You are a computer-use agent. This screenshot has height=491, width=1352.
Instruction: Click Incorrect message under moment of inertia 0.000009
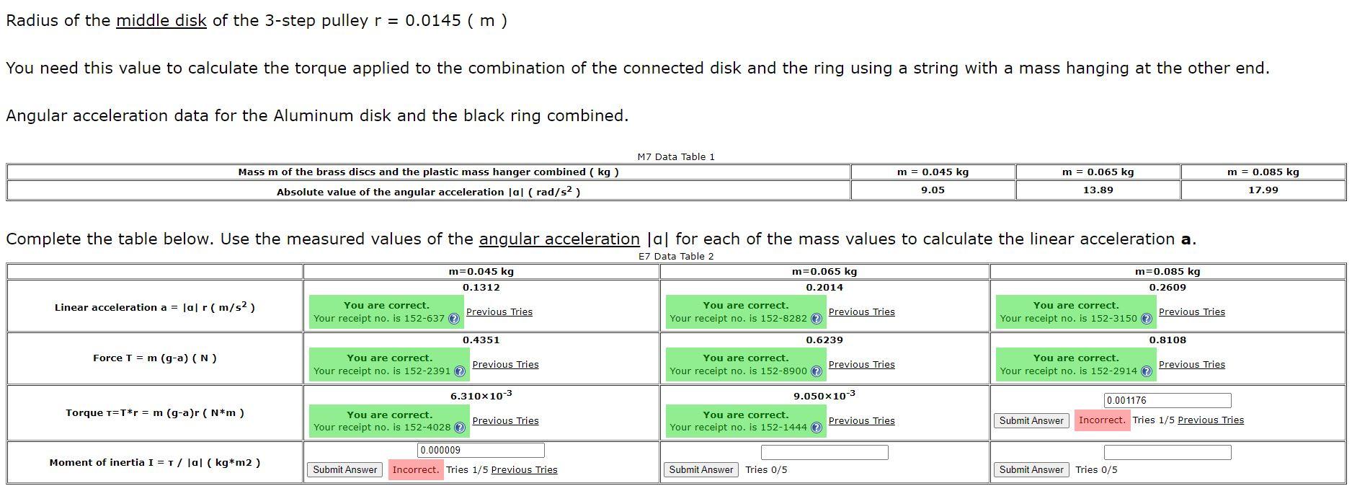coord(416,470)
